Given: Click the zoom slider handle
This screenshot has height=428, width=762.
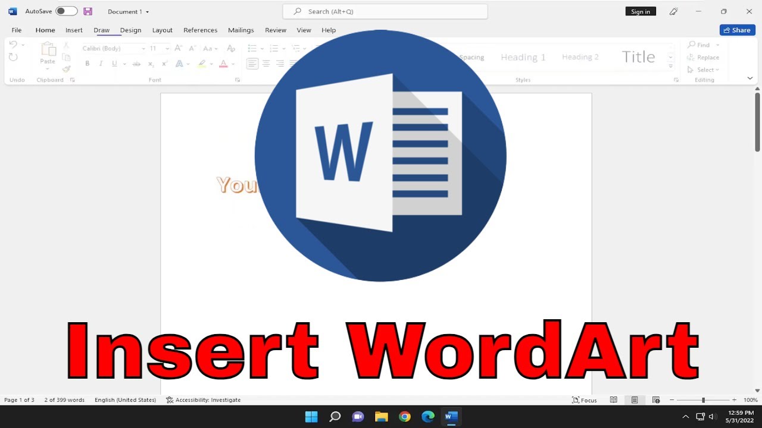Looking at the screenshot, I should (x=703, y=400).
